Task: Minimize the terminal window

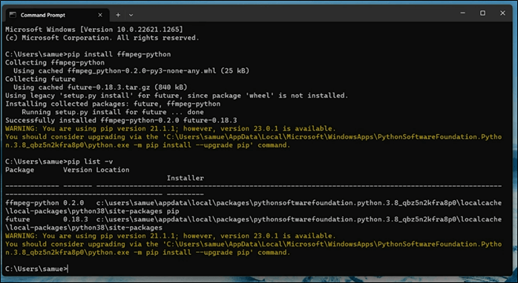Action: click(x=462, y=13)
